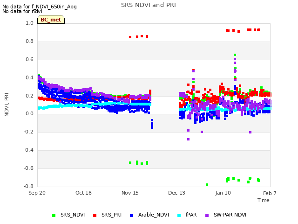This screenshot has height=224, width=298.
Task: Click the red SRS_PRI legend marker
Action: (95, 215)
